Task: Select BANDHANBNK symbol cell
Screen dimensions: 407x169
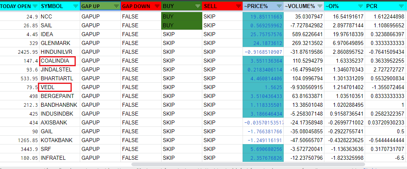Action: (x=60, y=105)
